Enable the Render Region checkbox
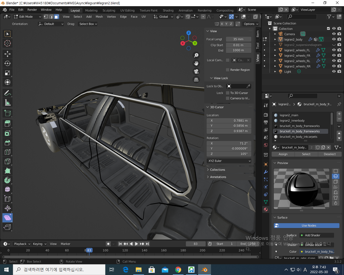 pyautogui.click(x=228, y=70)
